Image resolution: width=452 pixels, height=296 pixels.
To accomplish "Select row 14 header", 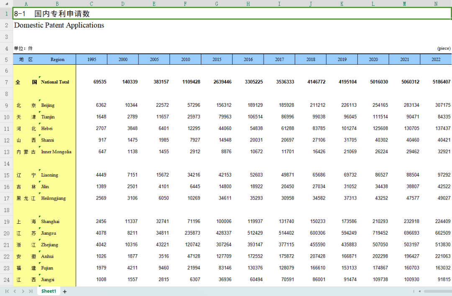I will click(6, 164).
